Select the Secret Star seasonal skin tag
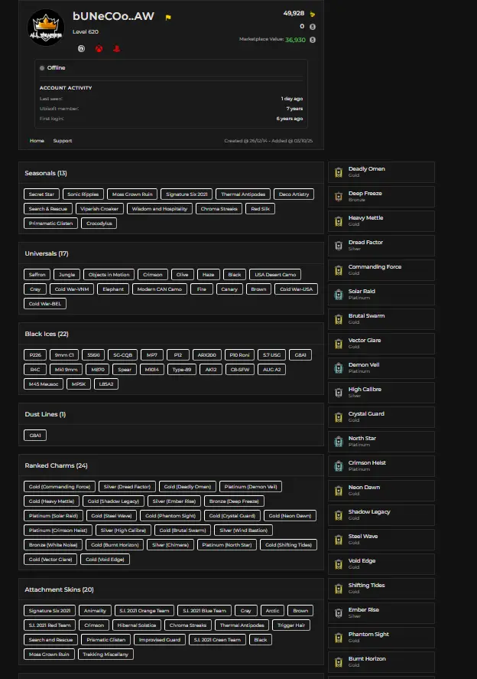Image resolution: width=477 pixels, height=679 pixels. click(x=41, y=194)
